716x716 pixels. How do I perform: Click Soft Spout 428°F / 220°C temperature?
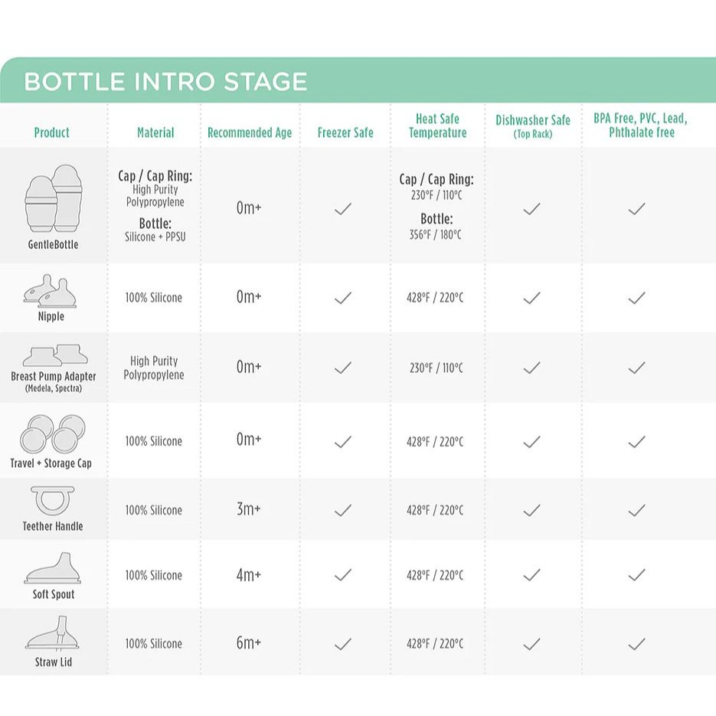tap(435, 575)
